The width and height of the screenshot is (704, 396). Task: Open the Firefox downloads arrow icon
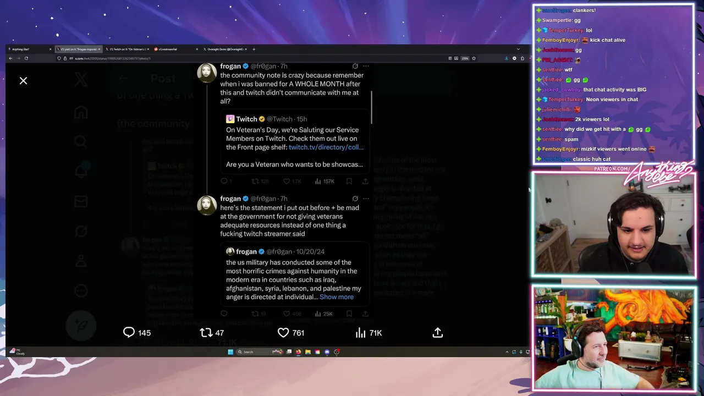507,58
